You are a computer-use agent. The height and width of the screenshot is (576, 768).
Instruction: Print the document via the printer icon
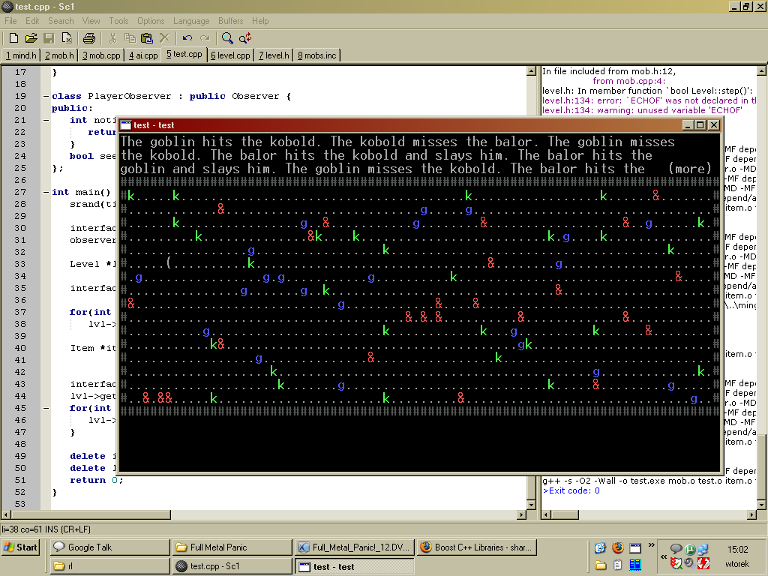pyautogui.click(x=88, y=37)
